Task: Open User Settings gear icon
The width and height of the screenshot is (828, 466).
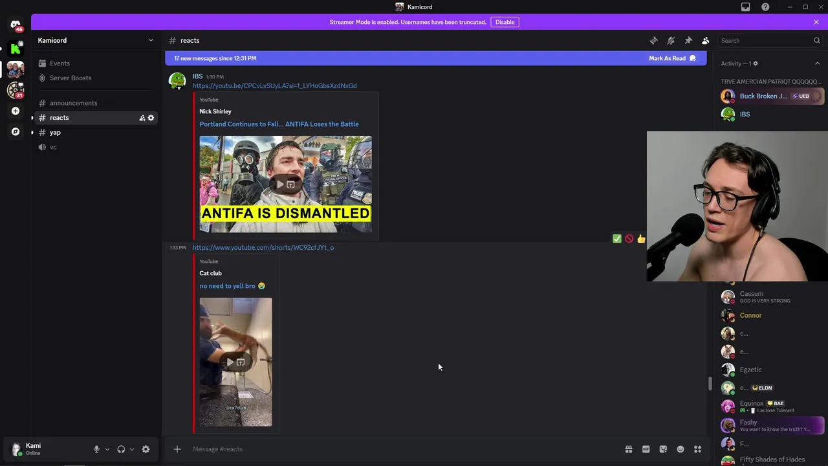Action: pyautogui.click(x=146, y=449)
